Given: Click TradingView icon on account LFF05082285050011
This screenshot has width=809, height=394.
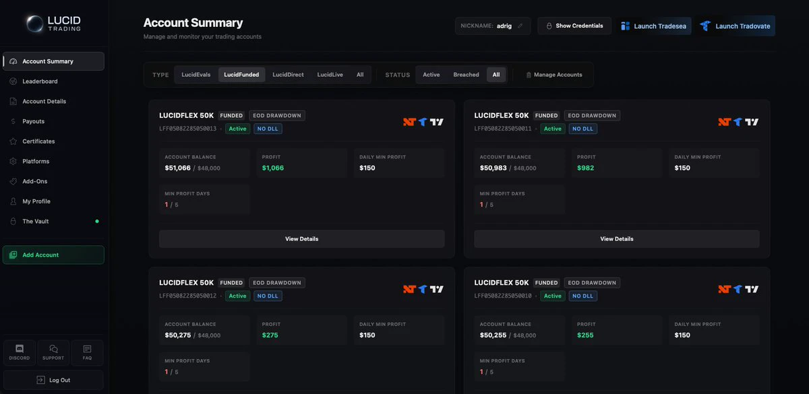Looking at the screenshot, I should coord(752,122).
